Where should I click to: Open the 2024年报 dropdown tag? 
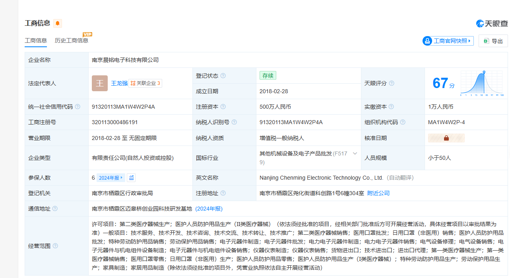111,178
